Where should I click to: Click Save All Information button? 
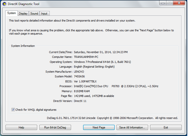coord(132,127)
